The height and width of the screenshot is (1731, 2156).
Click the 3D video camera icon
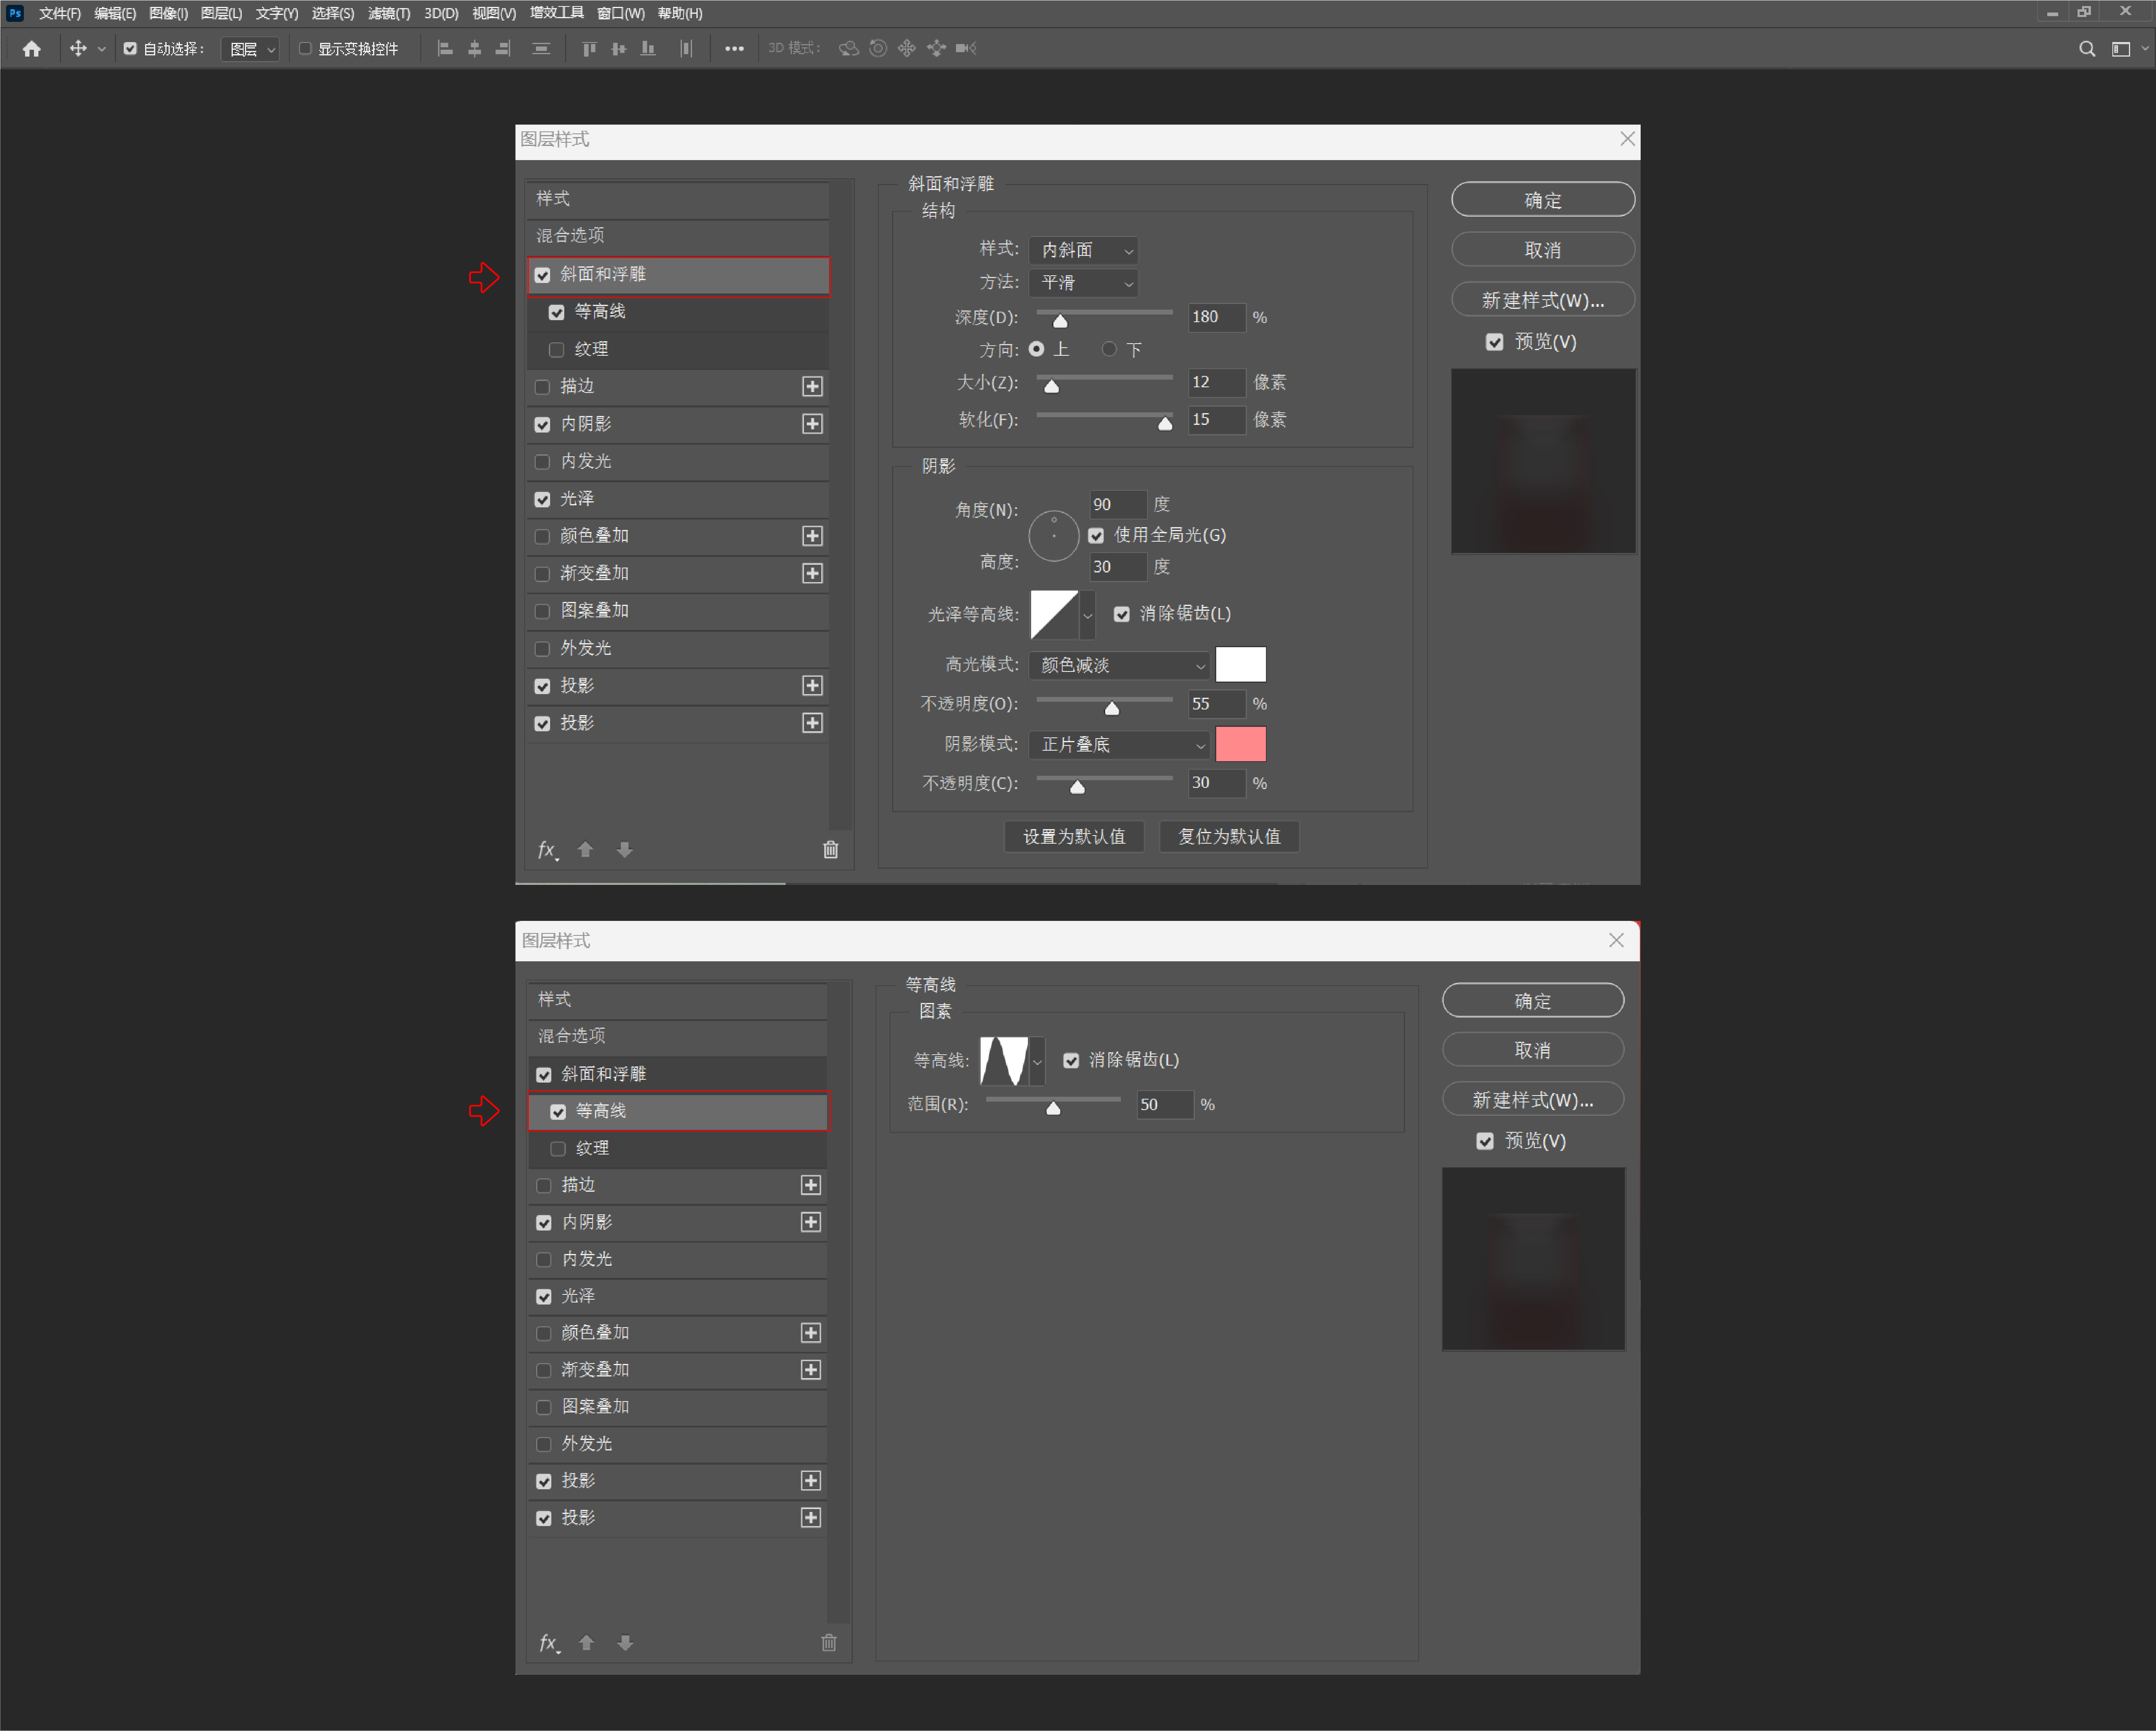[x=966, y=48]
